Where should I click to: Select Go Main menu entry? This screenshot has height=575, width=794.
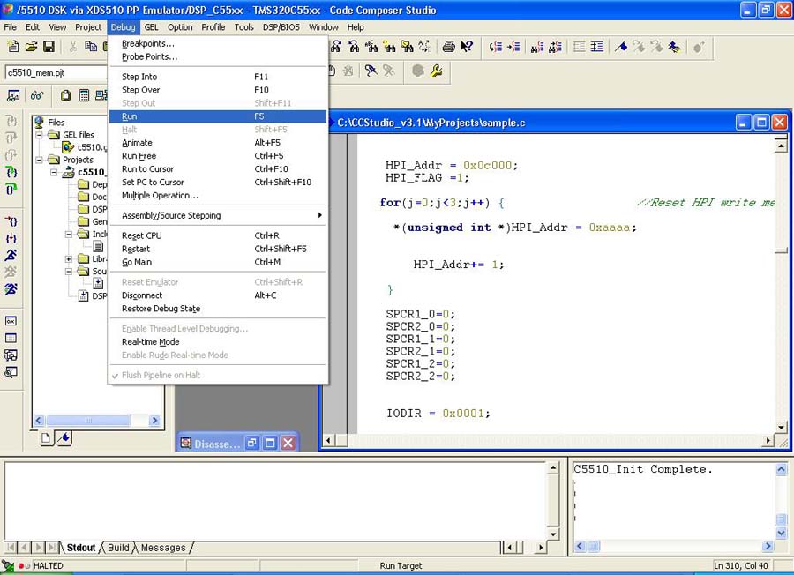click(218, 262)
